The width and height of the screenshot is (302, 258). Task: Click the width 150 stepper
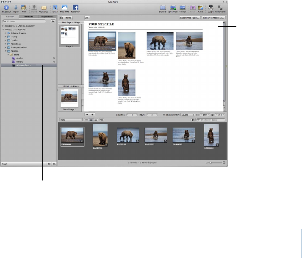tap(205, 115)
